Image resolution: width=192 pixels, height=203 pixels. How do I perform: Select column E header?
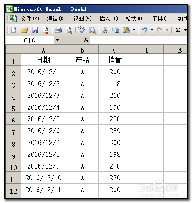175,50
